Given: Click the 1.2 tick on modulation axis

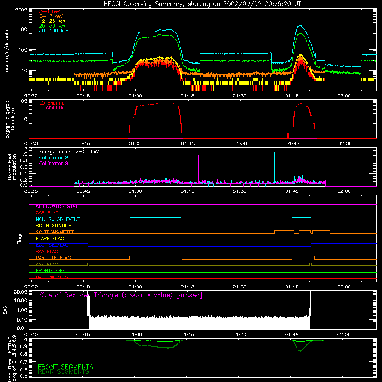Looking at the screenshot, I should [23, 149].
